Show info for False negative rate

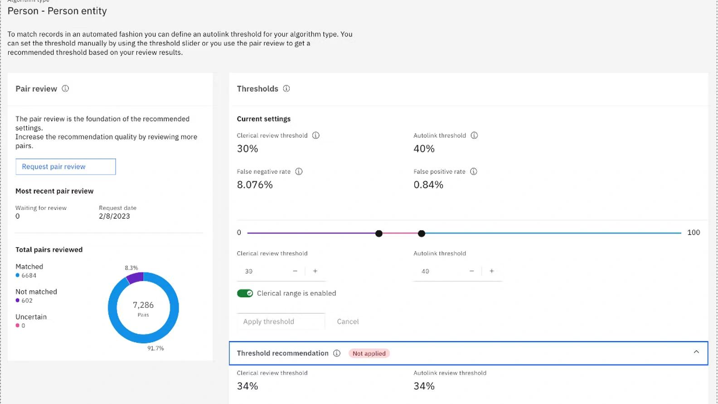[x=299, y=172]
